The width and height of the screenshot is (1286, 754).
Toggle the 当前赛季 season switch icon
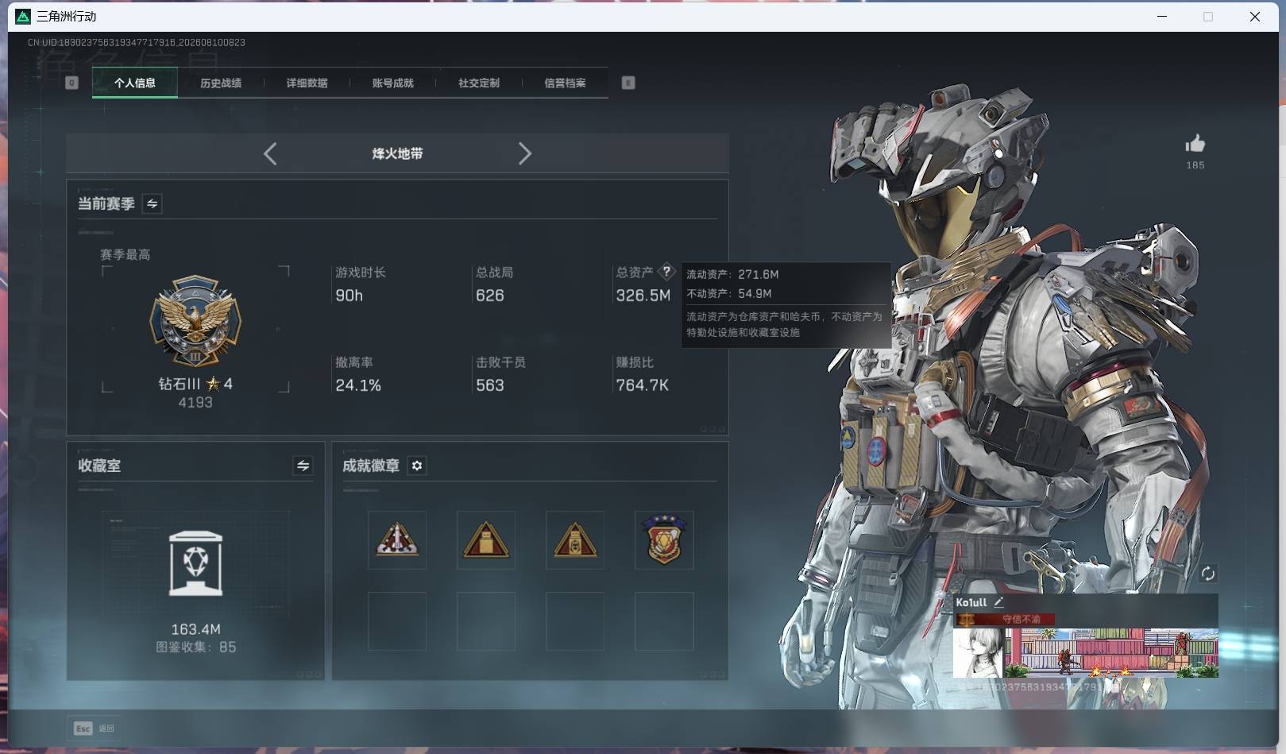pyautogui.click(x=152, y=203)
